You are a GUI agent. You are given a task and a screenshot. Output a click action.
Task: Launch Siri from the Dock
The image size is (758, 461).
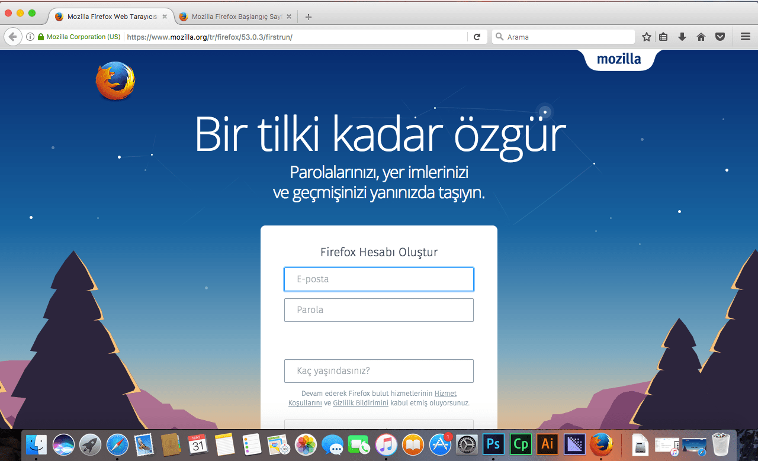coord(63,444)
